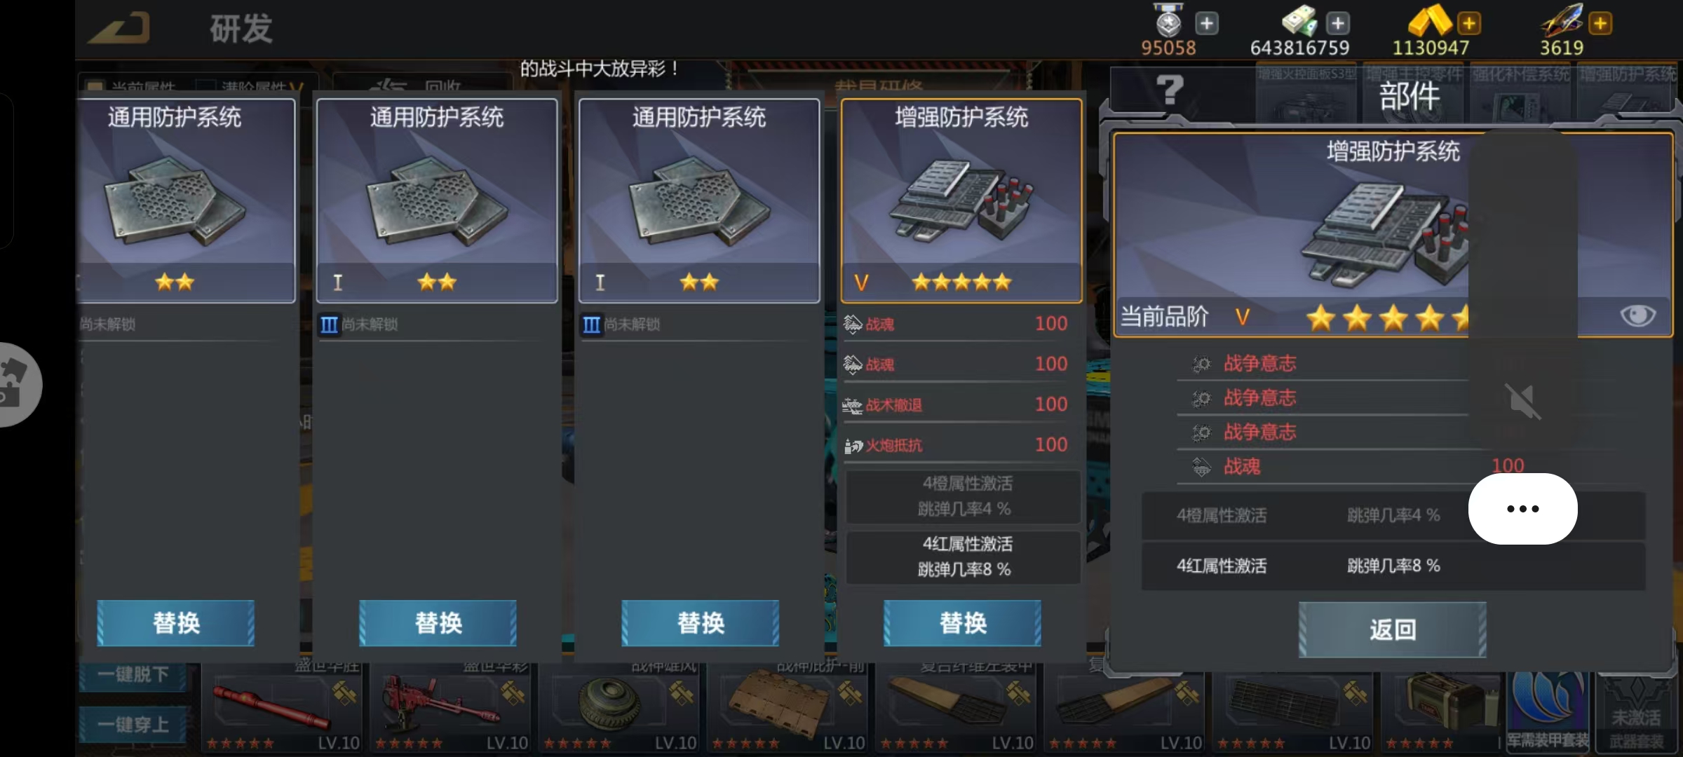Viewport: 1683px width, 757px height.
Task: Select the 4红属性激活 row in detail panel
Action: (x=1393, y=566)
